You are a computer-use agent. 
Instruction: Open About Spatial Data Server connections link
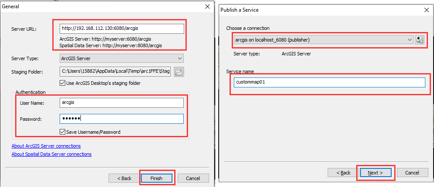51,154
